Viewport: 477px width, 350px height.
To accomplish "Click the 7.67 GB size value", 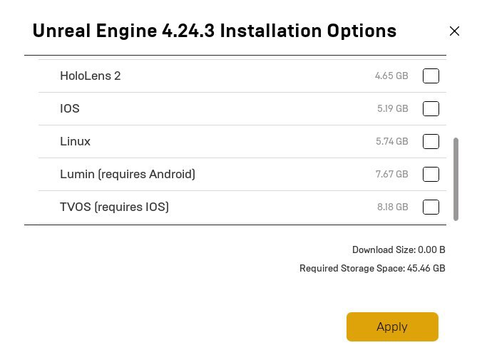I will click(392, 174).
